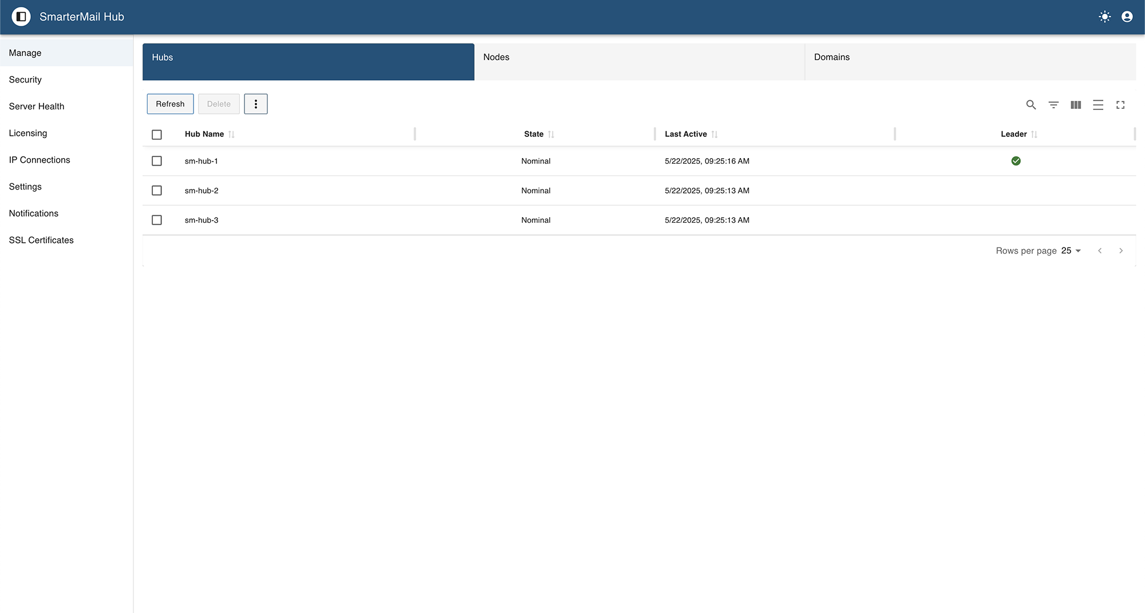Click Nominal state of sm-hub-2
This screenshot has height=613, width=1145.
pos(536,191)
